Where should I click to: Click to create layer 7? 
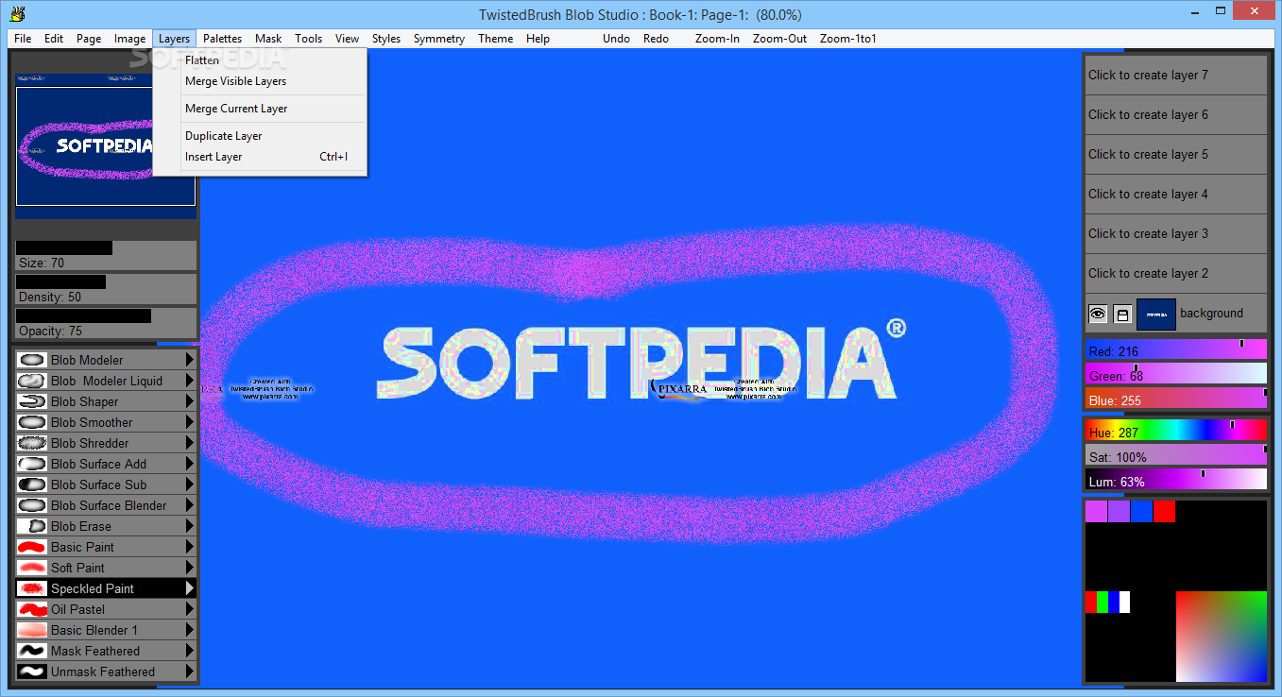1175,75
